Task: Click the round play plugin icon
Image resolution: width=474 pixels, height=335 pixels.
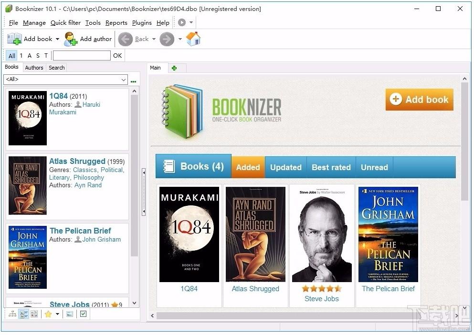Action: pyautogui.click(x=182, y=22)
